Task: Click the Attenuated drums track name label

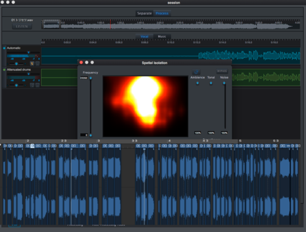Action: tap(19, 70)
